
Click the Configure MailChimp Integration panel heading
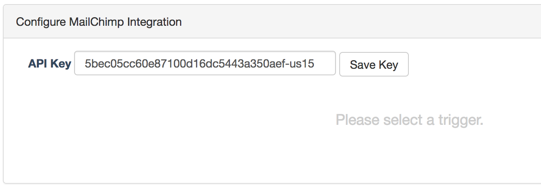click(99, 22)
